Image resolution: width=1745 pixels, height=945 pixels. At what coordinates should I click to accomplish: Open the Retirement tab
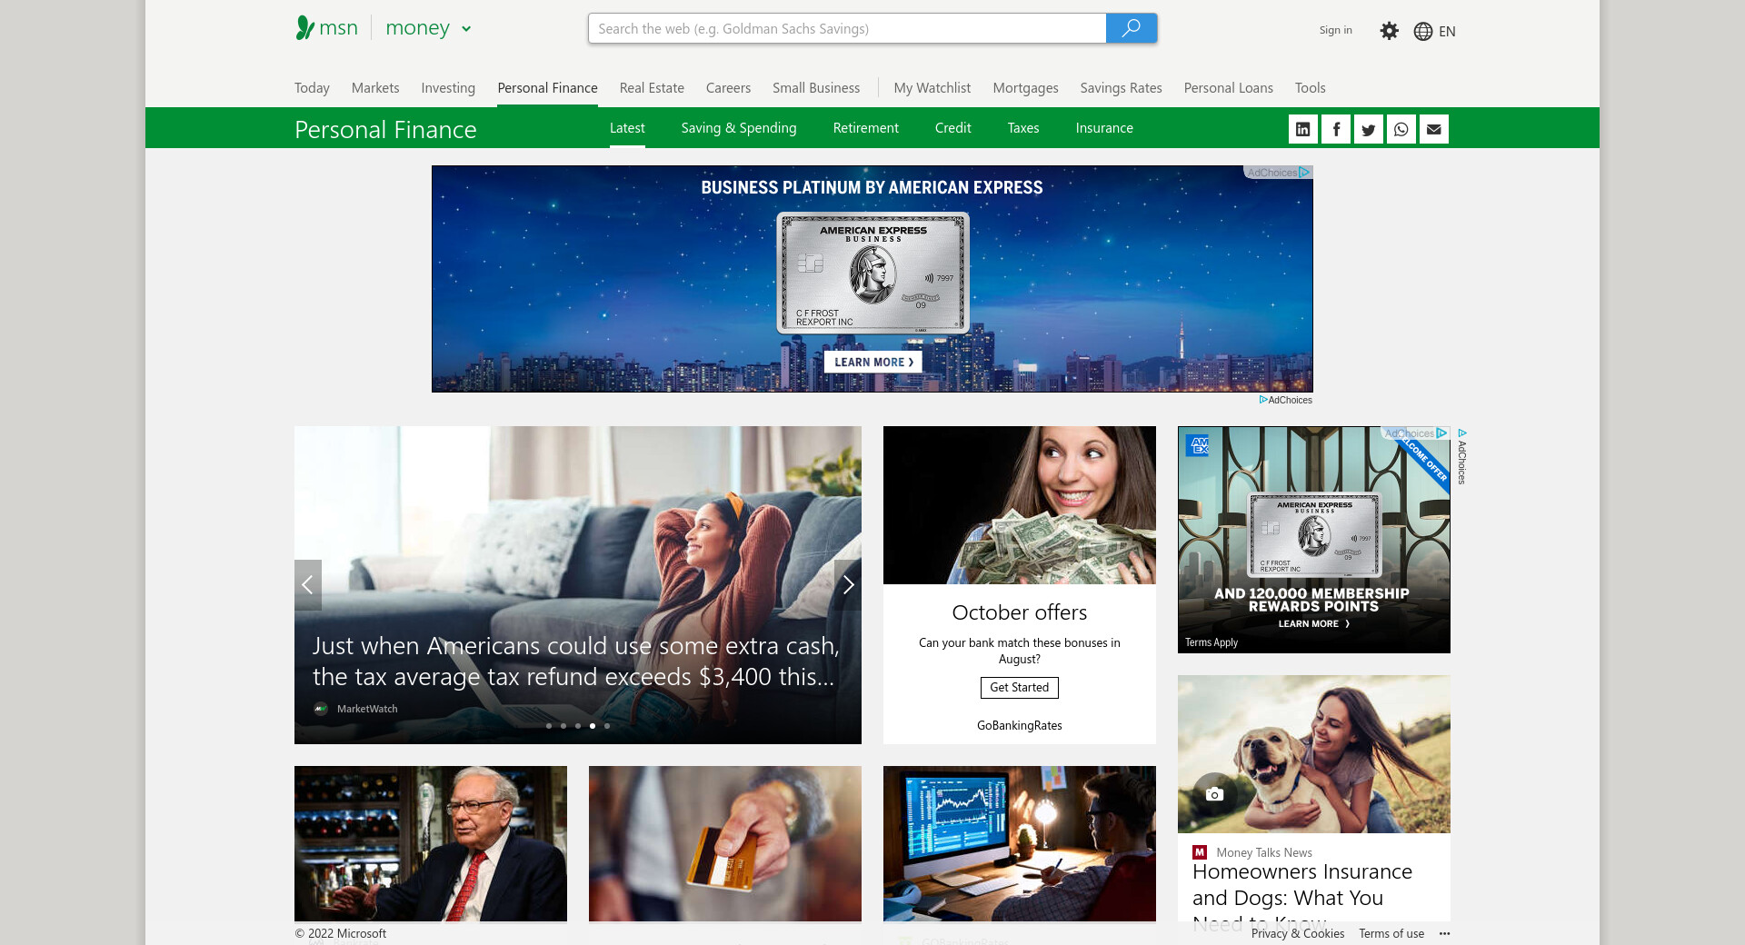(x=865, y=128)
